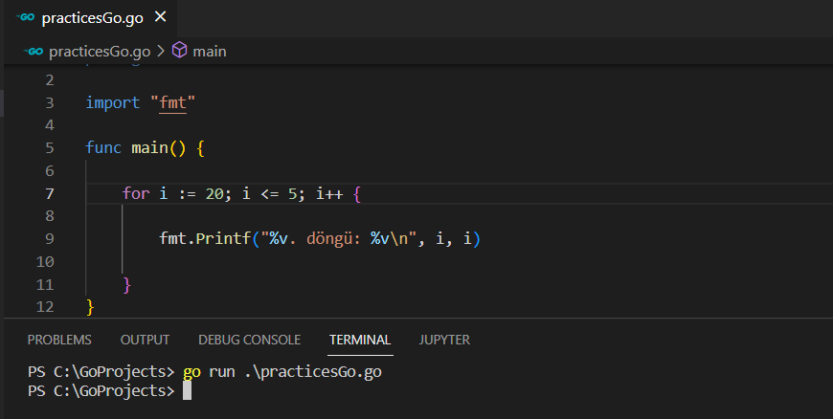Click the underlined "fmt" import string

172,102
